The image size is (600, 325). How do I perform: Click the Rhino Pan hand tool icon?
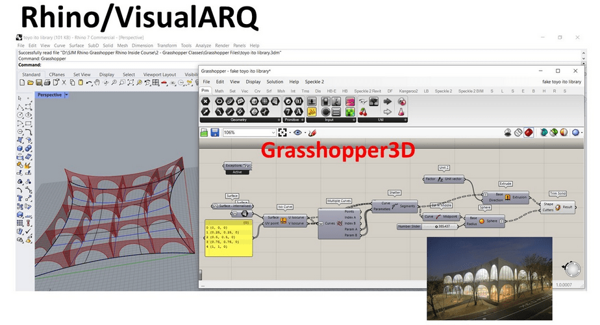[x=97, y=83]
